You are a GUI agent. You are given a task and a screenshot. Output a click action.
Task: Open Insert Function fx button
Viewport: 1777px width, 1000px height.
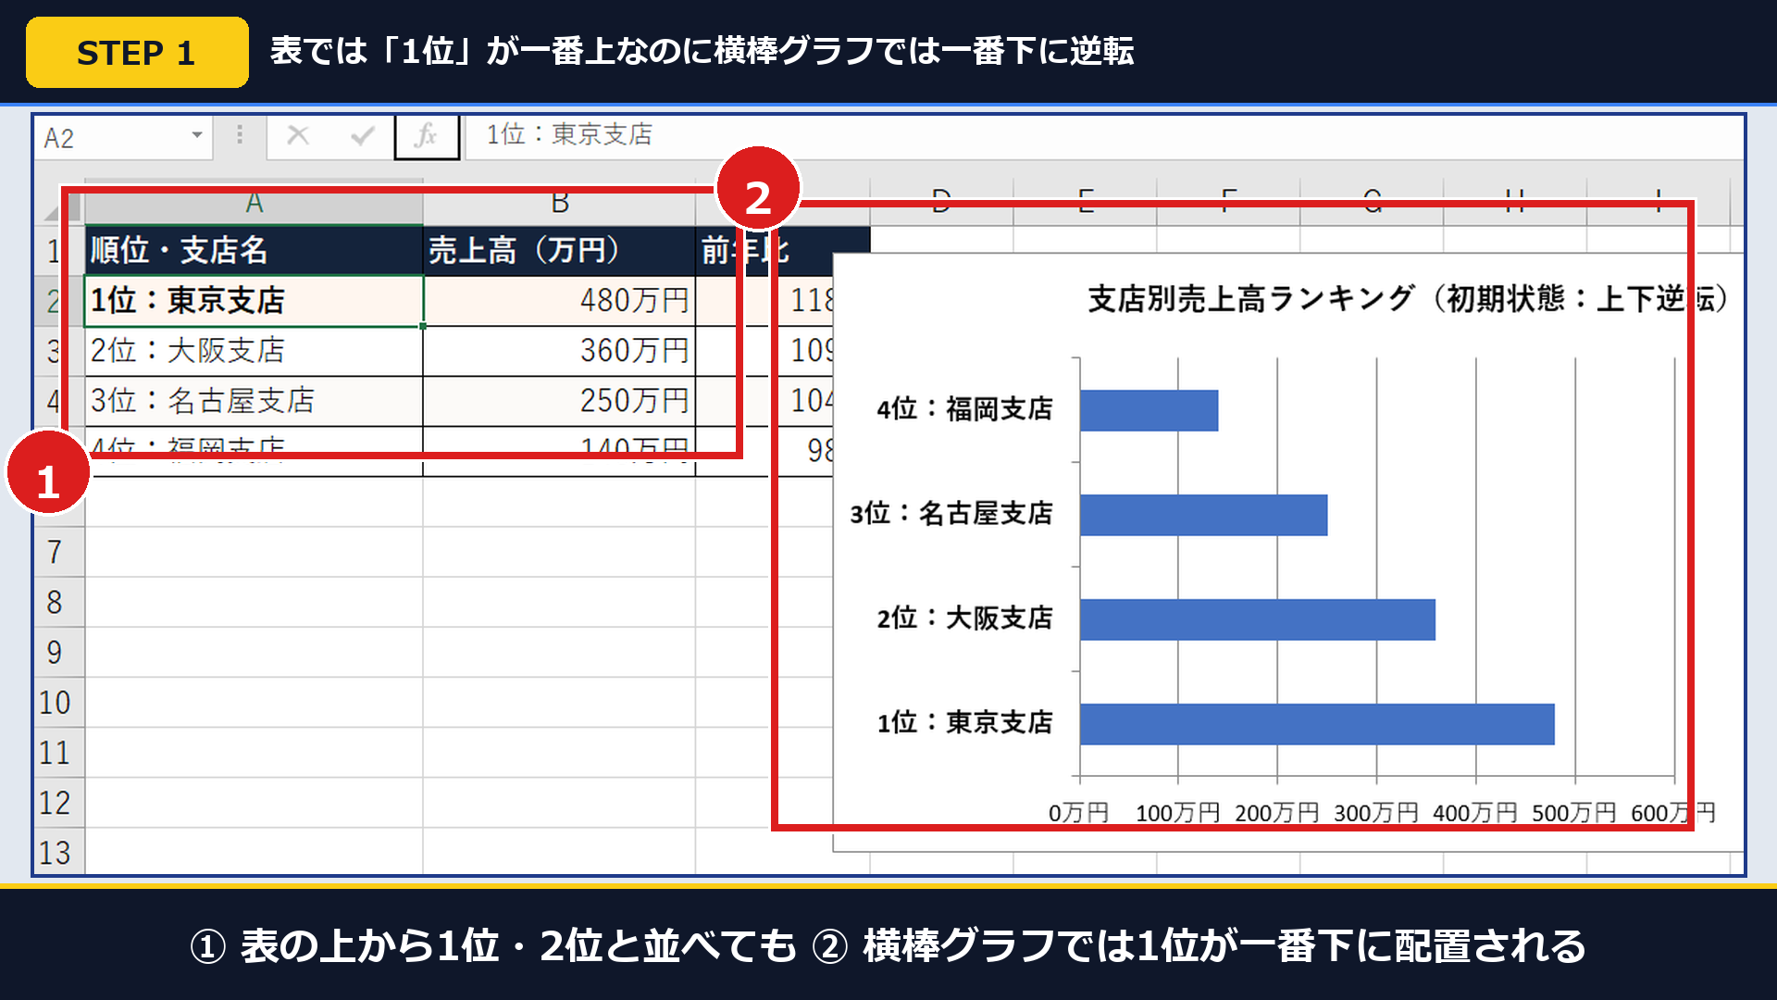pyautogui.click(x=427, y=136)
